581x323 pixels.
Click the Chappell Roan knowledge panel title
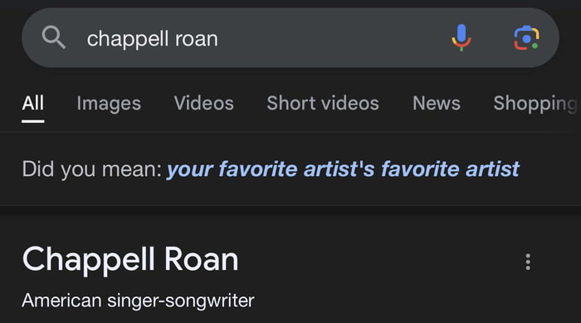[130, 259]
